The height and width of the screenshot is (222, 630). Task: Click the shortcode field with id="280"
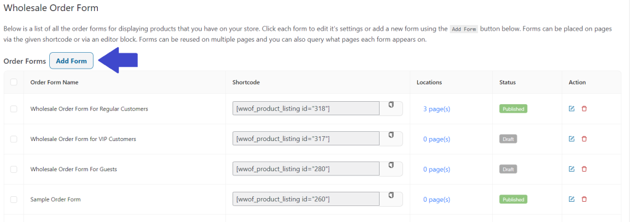tap(306, 169)
